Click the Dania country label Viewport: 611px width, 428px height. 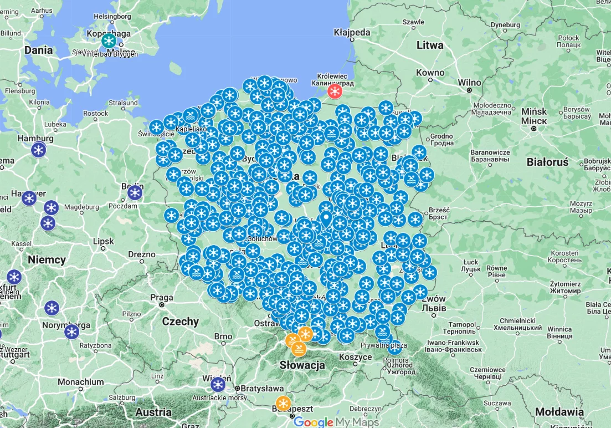[x=39, y=50]
